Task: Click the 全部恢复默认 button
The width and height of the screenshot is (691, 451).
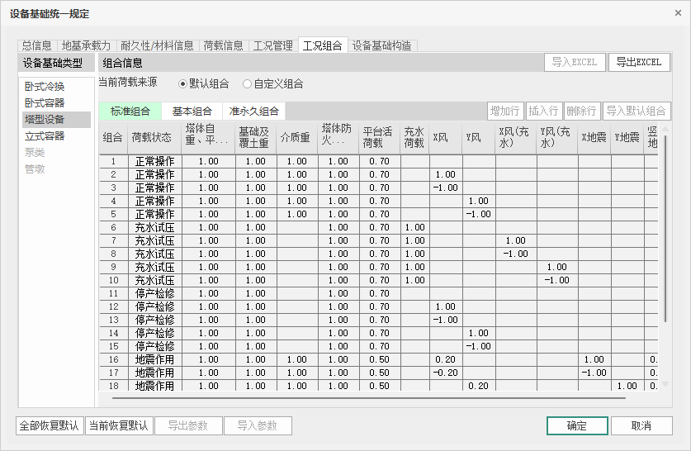Action: 50,425
